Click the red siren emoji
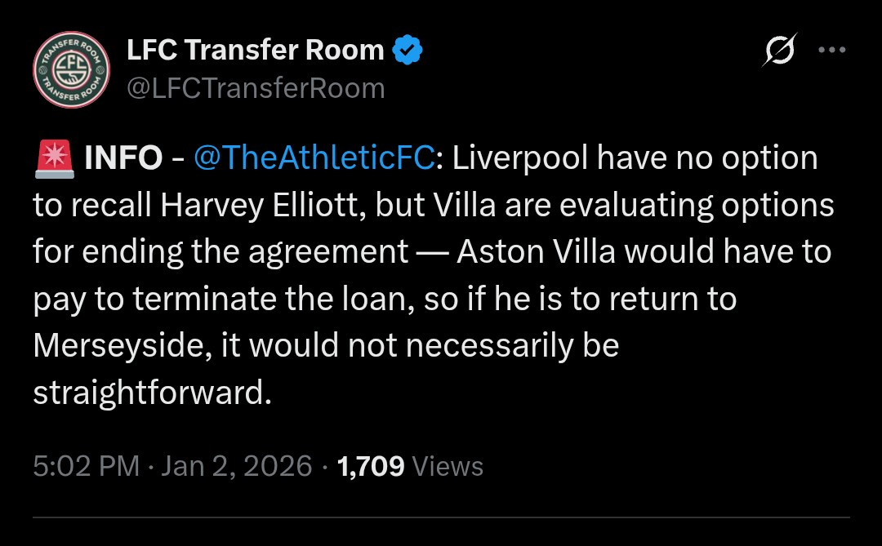Screen dimensions: 882x546 click(x=54, y=158)
